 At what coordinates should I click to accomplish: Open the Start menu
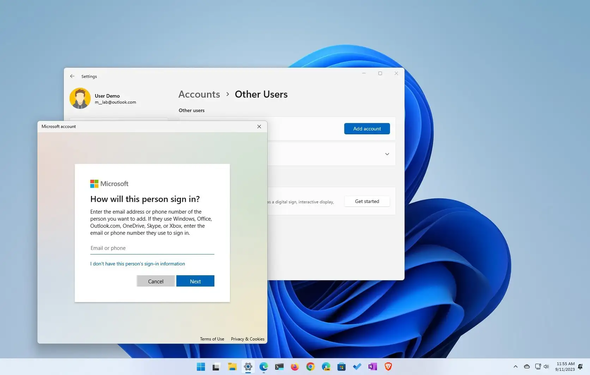click(x=201, y=367)
